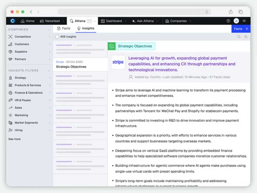Click the blue Facts add button
This screenshot has width=257, height=193.
coord(241,29)
